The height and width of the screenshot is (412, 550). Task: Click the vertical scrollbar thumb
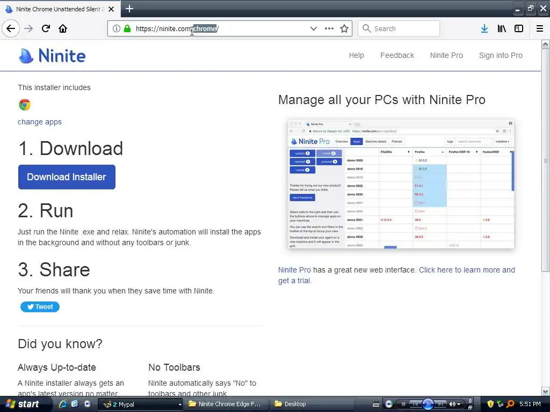545,160
